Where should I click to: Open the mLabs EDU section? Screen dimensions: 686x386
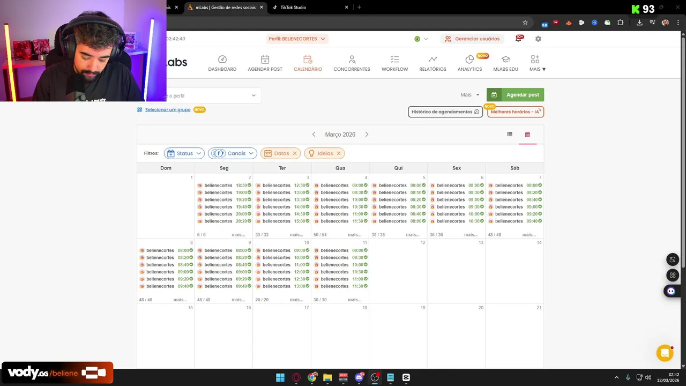pos(505,63)
